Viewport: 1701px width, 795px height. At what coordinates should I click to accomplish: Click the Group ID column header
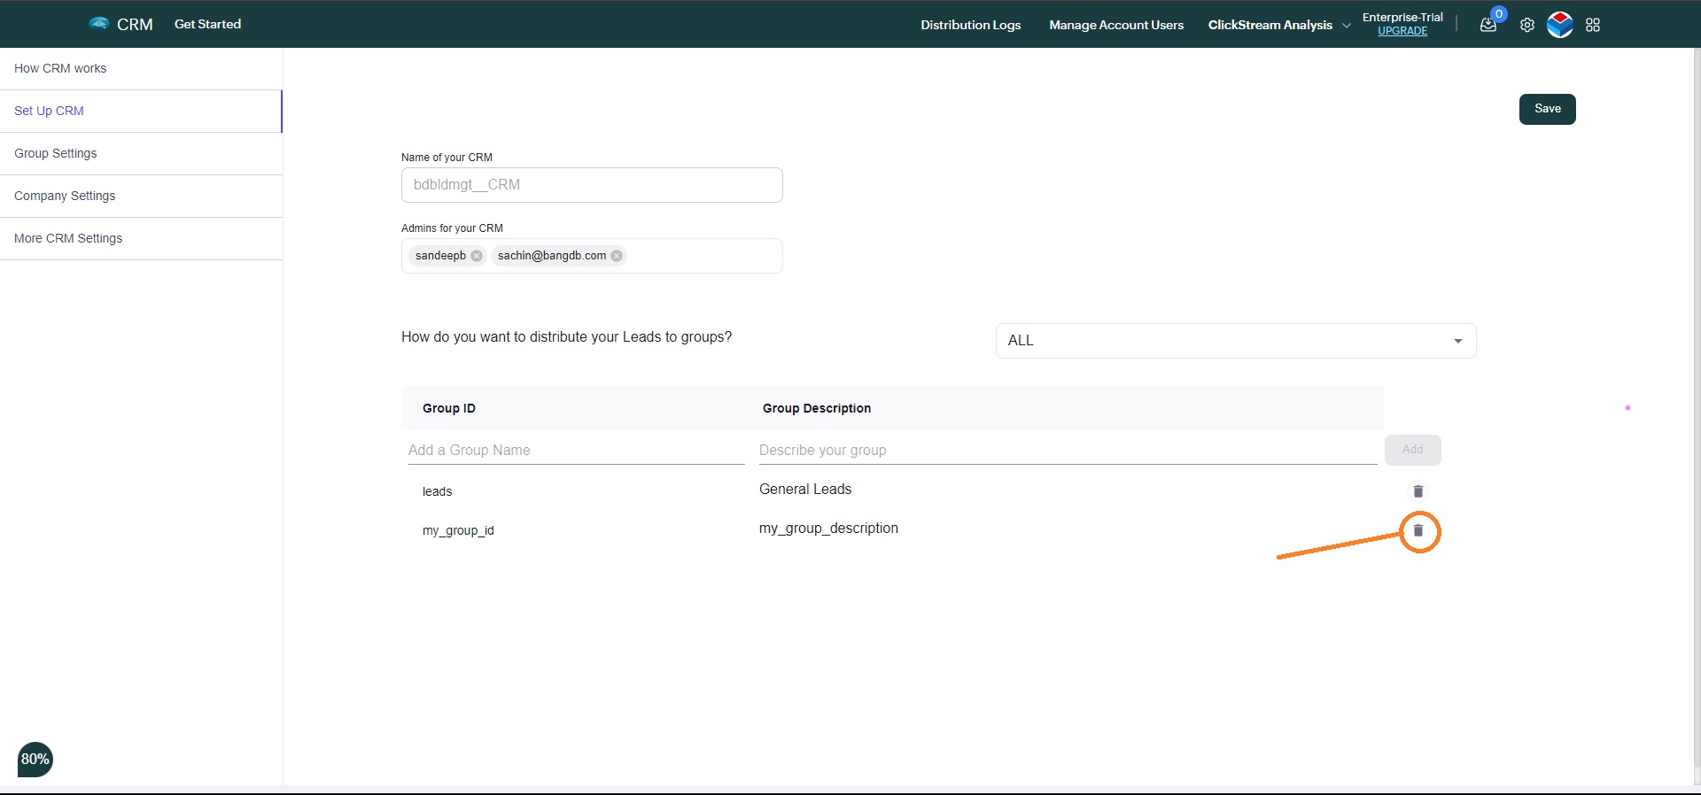point(449,408)
